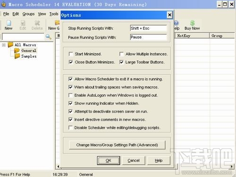Confirm options with the OK button
The width and height of the screenshot is (236, 177).
pos(109,160)
